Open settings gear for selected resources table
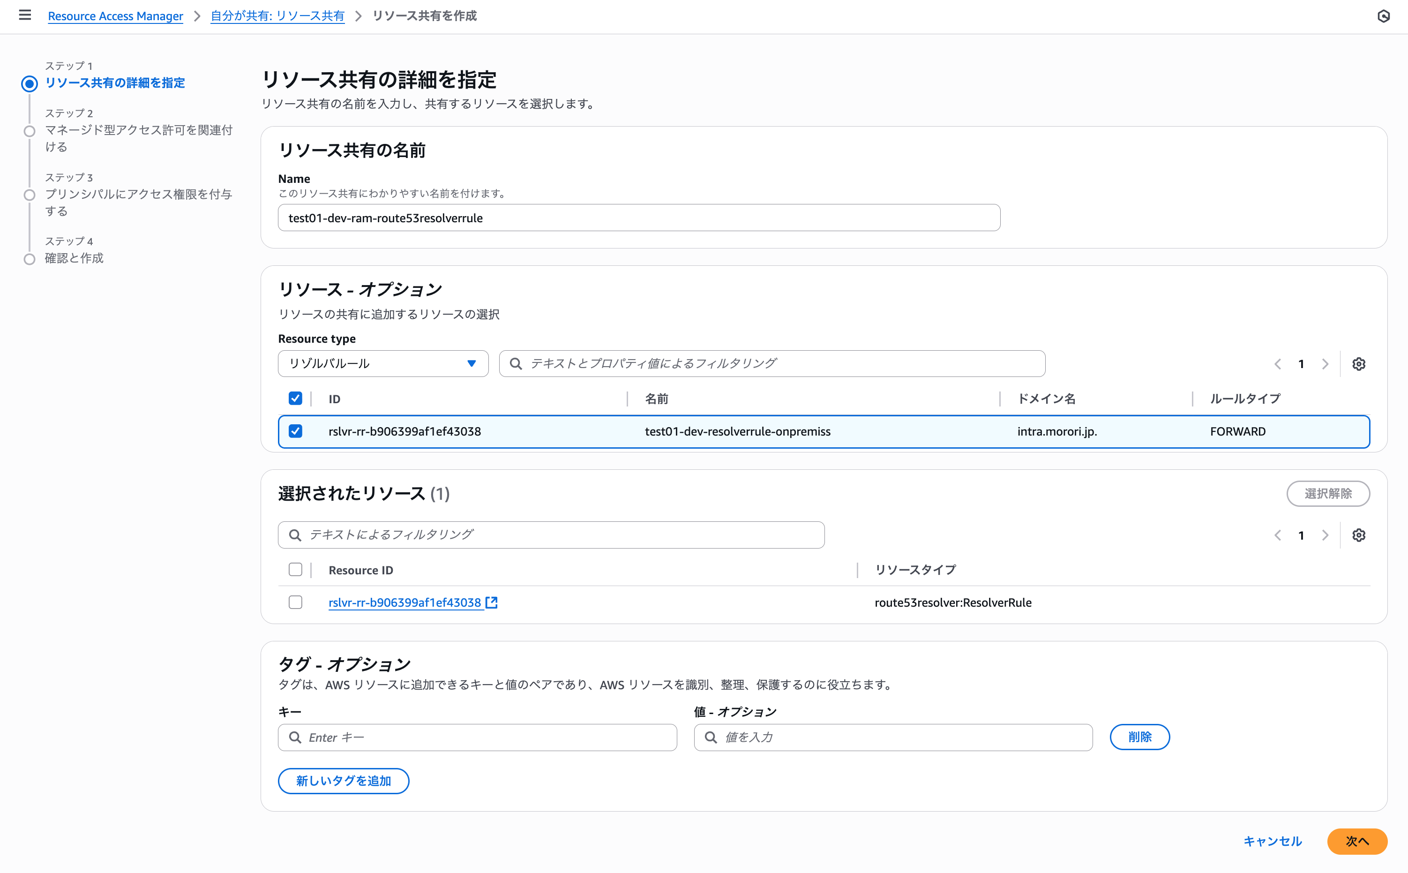The width and height of the screenshot is (1408, 873). [1360, 534]
